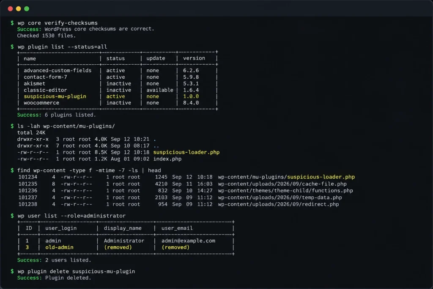433x289 pixels.
Task: Click inode number '101238' in find output
Action: pyautogui.click(x=27, y=204)
